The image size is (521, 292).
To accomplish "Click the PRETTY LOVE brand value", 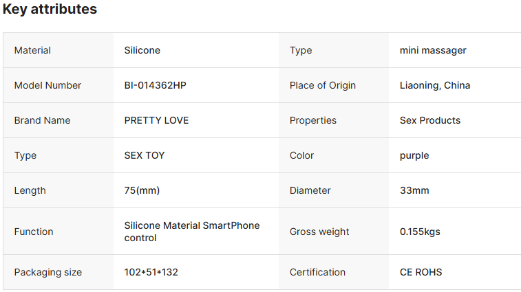I will tap(156, 120).
